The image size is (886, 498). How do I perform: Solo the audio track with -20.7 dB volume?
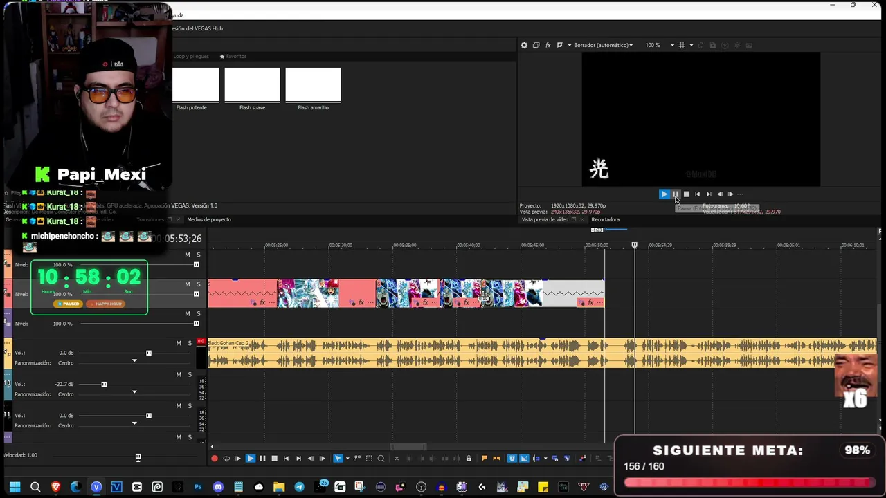coord(190,374)
